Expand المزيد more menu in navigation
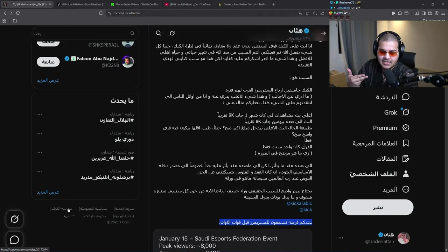 pos(396,189)
